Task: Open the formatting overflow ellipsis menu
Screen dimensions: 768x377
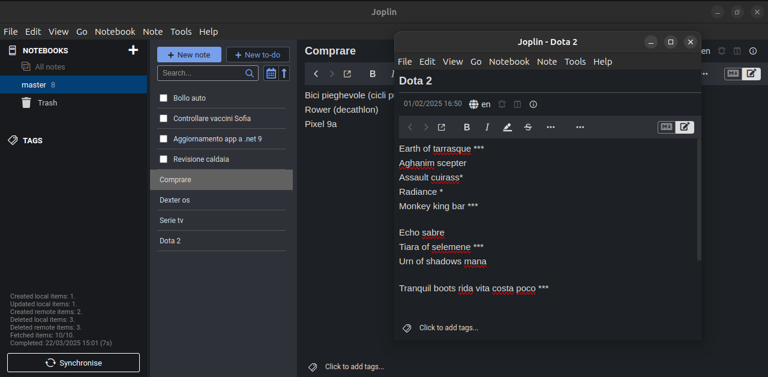Action: 550,127
